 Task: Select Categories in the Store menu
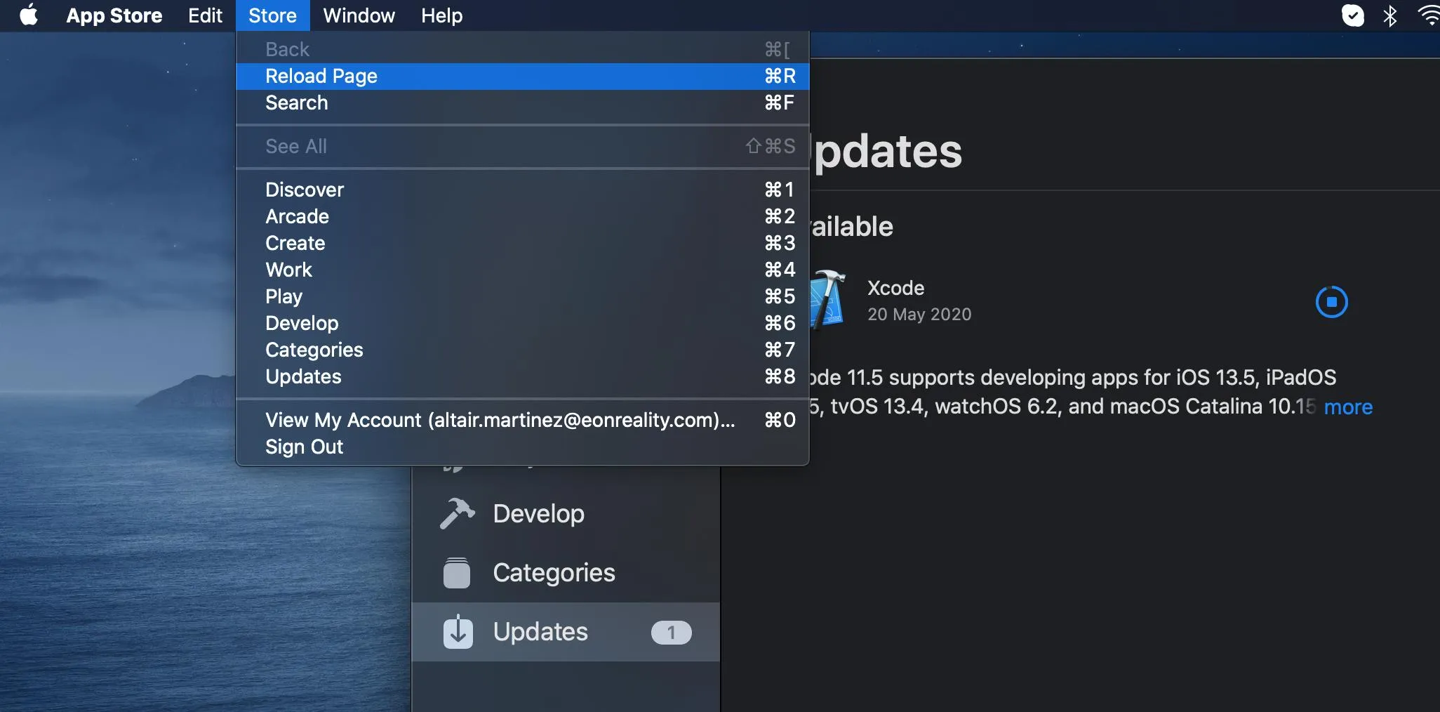[x=523, y=350]
